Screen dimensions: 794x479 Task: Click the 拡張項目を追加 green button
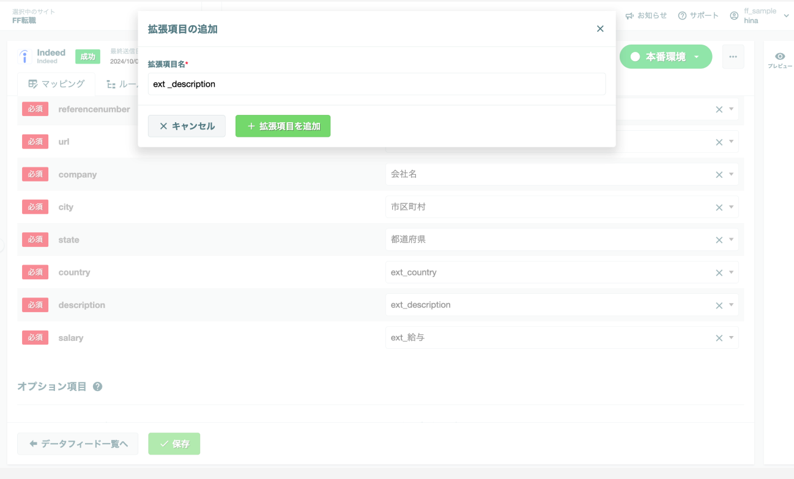283,126
